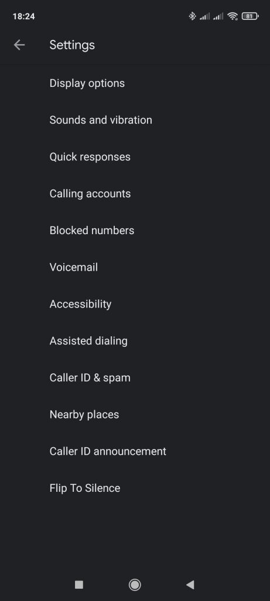Open Sounds and vibration settings

(x=135, y=120)
